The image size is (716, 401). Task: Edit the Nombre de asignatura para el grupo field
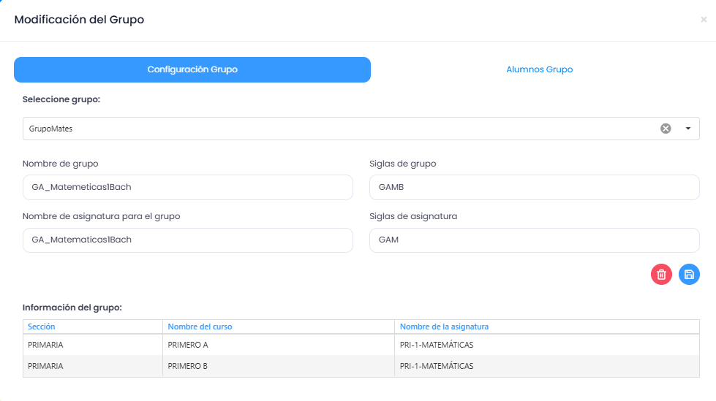click(188, 240)
